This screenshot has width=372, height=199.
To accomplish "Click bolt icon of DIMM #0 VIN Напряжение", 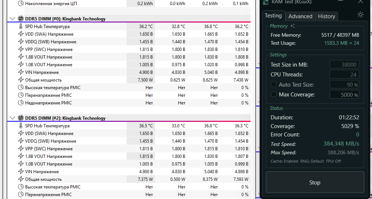I will [21, 72].
